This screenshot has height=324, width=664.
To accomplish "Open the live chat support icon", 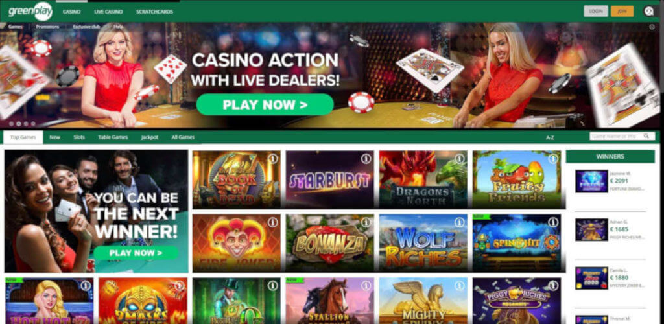I will coord(648,12).
